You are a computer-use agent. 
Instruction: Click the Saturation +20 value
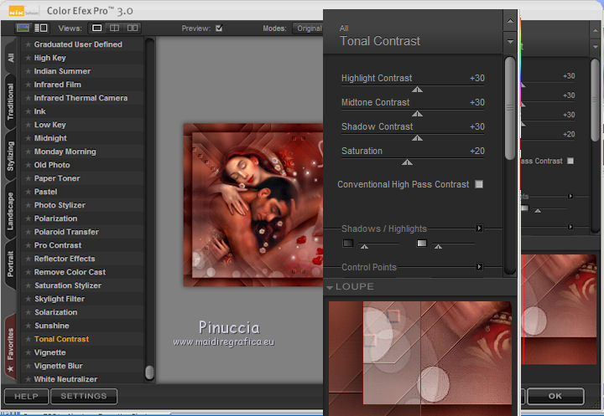[x=476, y=152]
